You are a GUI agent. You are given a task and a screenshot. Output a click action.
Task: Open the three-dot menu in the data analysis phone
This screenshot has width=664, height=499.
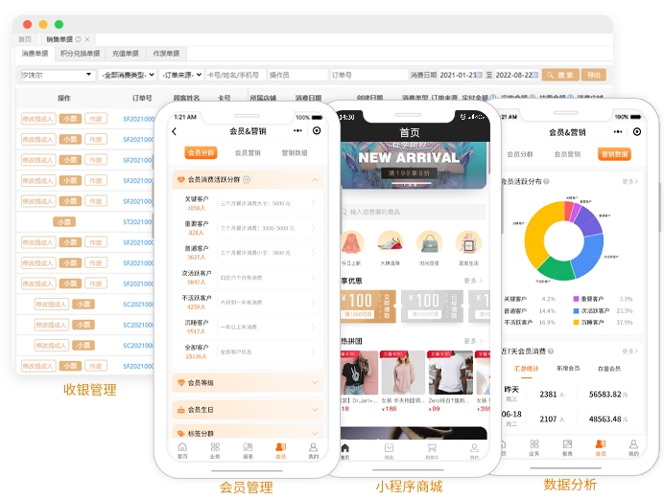(x=618, y=132)
